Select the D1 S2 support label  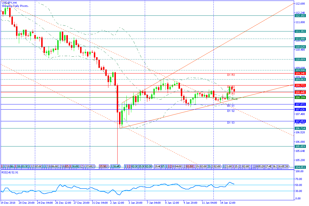pyautogui.click(x=231, y=111)
